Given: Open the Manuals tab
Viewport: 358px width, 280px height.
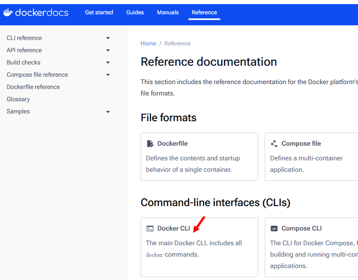Looking at the screenshot, I should [x=168, y=12].
